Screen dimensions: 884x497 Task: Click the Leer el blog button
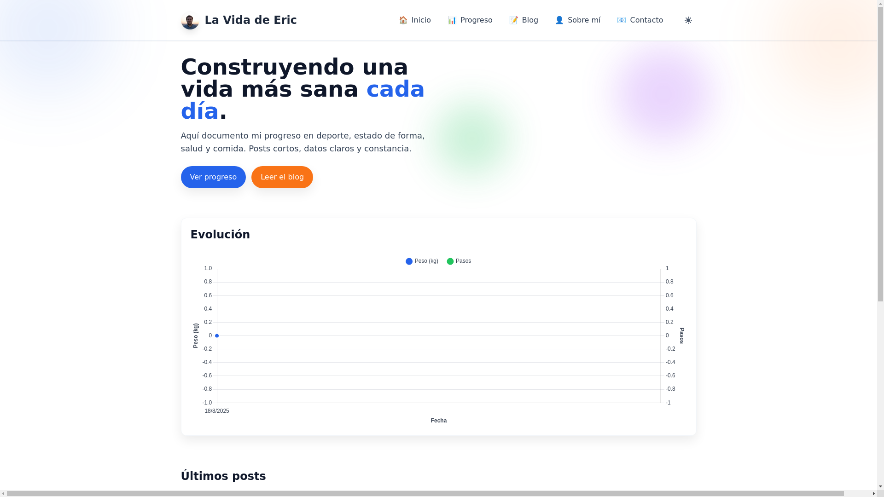tap(282, 177)
